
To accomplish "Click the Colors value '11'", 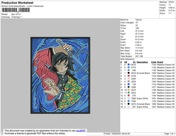I will point(170,5).
